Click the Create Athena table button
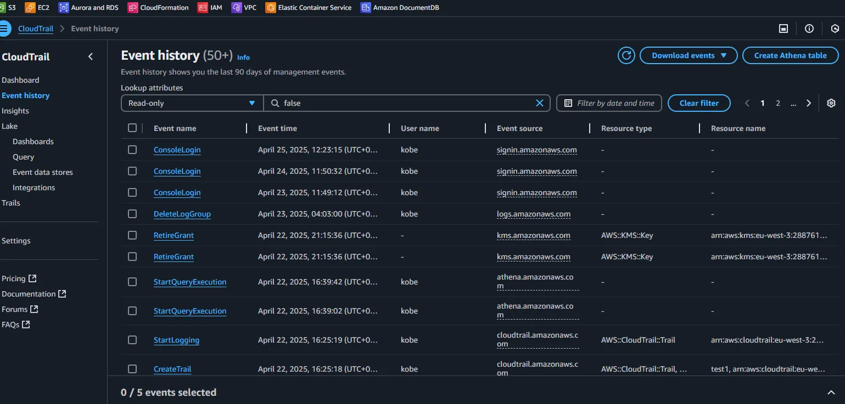The height and width of the screenshot is (404, 845). [790, 55]
